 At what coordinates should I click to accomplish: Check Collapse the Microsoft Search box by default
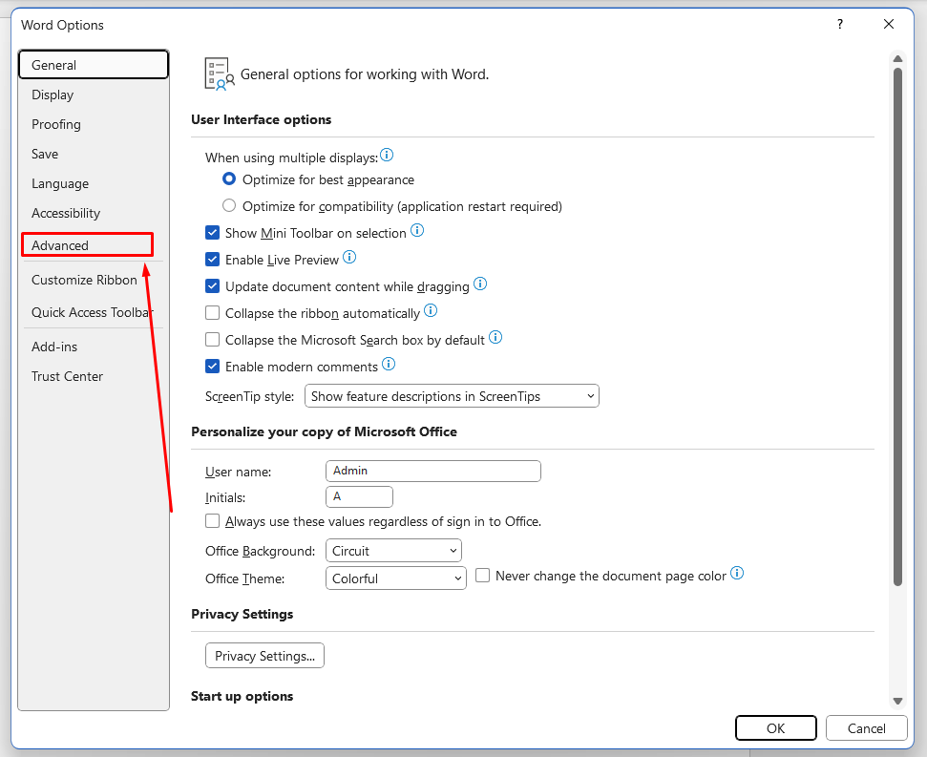(x=212, y=340)
